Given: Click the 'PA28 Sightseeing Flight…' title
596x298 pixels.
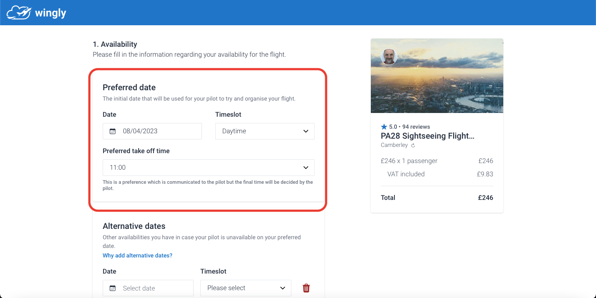Looking at the screenshot, I should coord(428,136).
